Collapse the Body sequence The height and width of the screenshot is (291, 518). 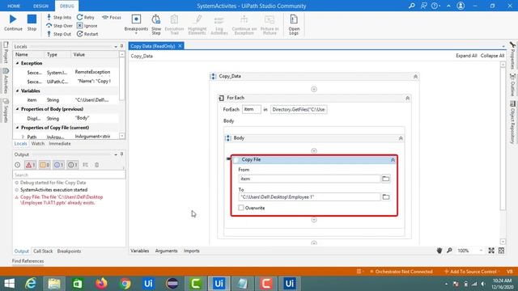(401, 138)
